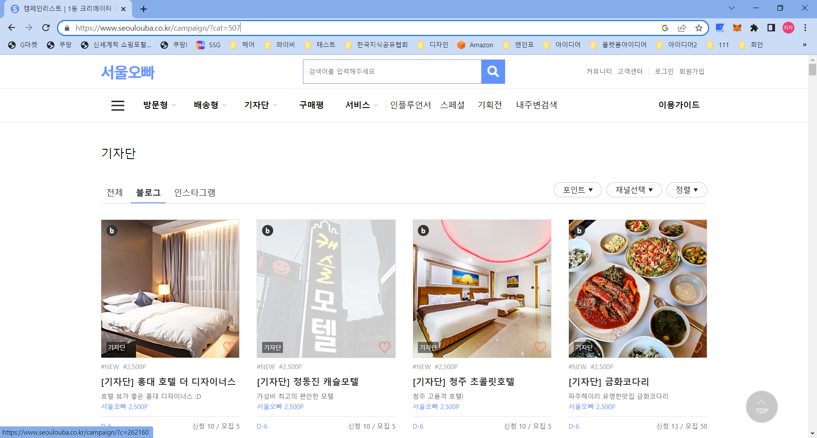Click the browser address bar URL
This screenshot has width=817, height=438.
click(x=158, y=28)
